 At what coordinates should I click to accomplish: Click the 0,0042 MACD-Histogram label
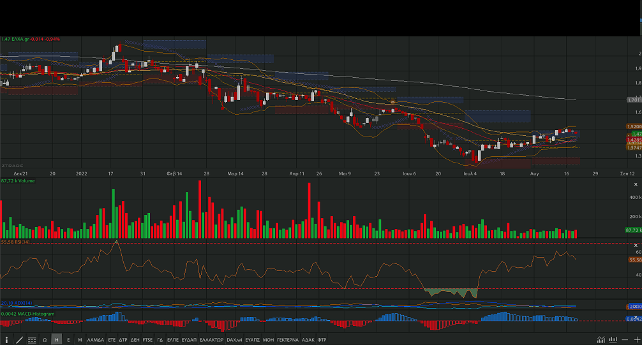pyautogui.click(x=28, y=314)
